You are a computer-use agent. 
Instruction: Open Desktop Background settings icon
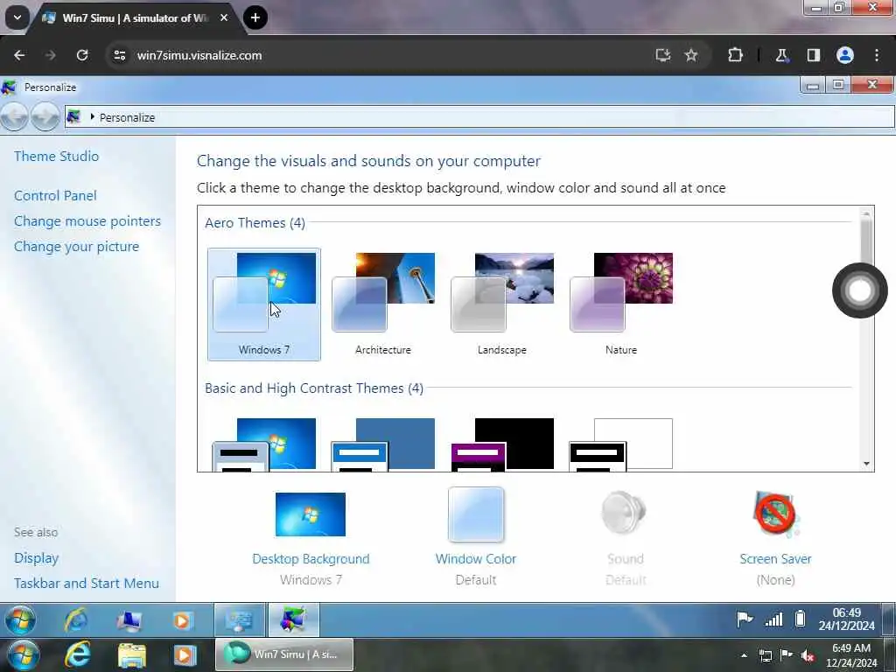tap(311, 514)
